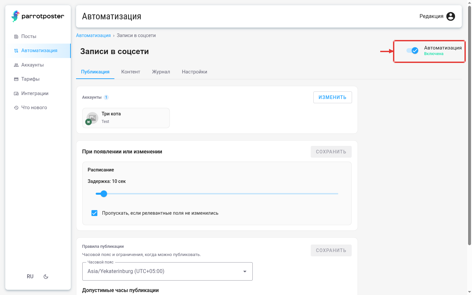Screen dimensions: 472x295
Task: Click the Включена status text
Action: click(x=434, y=54)
